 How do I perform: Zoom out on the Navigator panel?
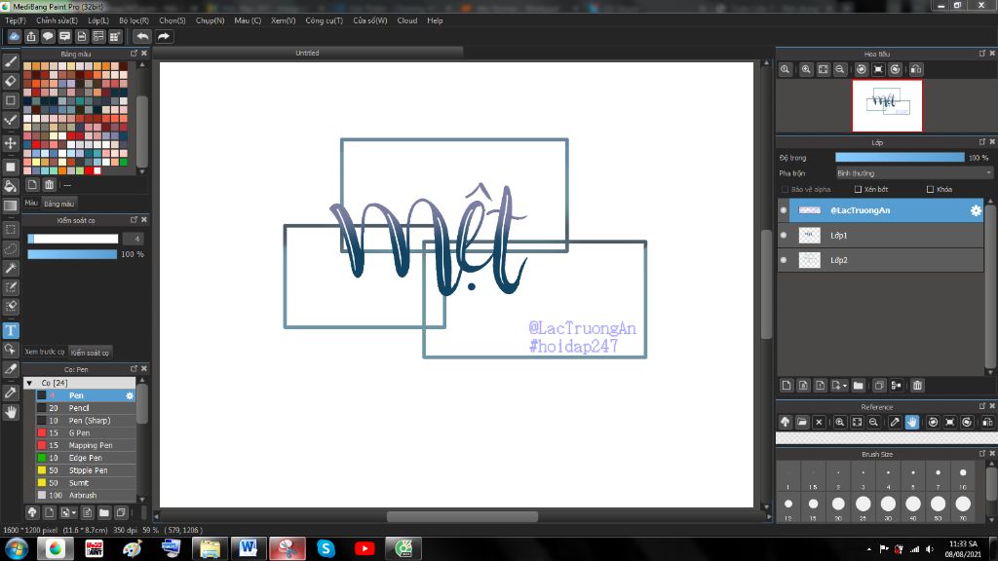840,69
